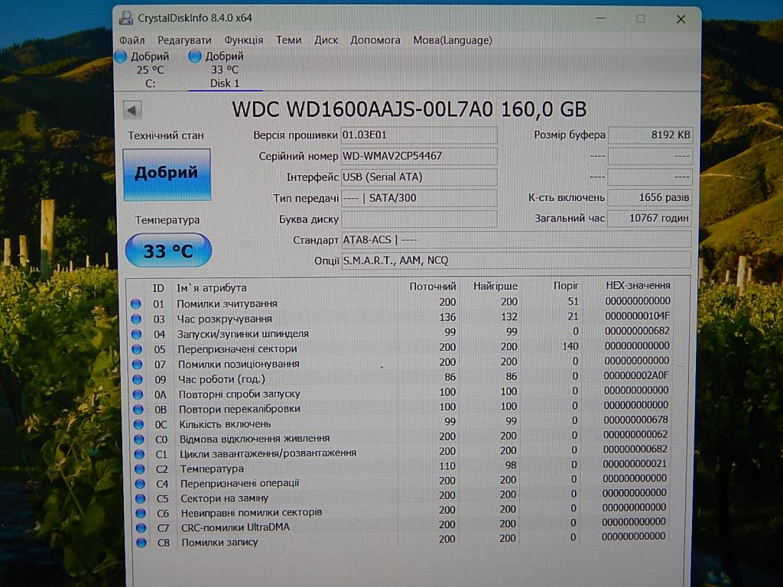This screenshot has height=587, width=783.
Task: Close the CrystalDiskInfo window
Action: (681, 19)
